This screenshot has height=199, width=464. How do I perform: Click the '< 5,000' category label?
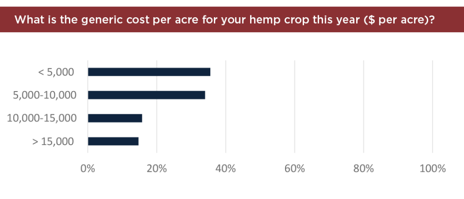(x=56, y=72)
